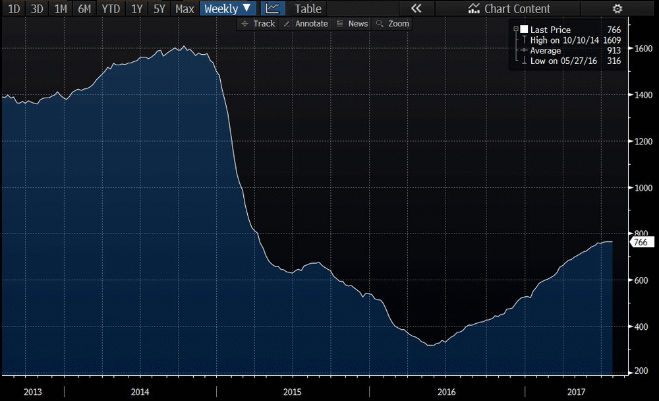Open the News overlay tool

pos(352,24)
